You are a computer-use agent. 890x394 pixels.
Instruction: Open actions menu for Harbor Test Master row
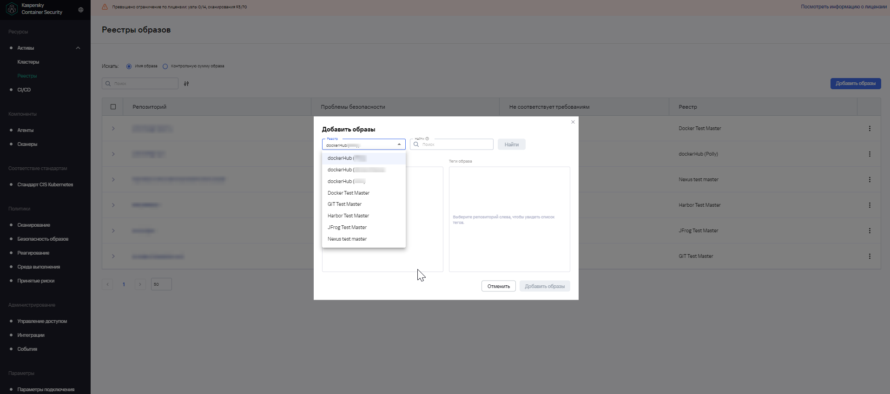(x=870, y=205)
